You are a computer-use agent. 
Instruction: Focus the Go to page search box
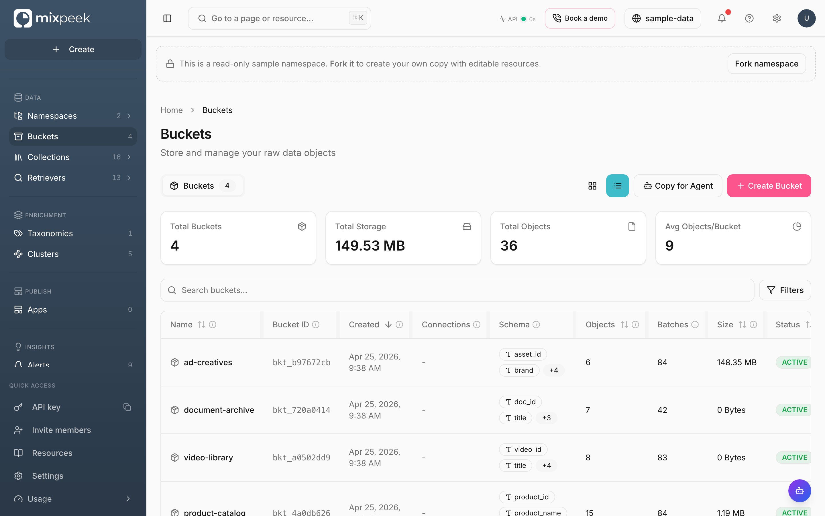(279, 18)
